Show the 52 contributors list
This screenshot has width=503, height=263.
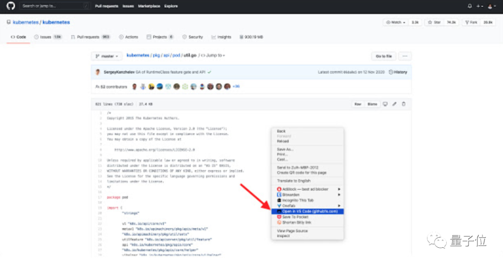(x=111, y=87)
